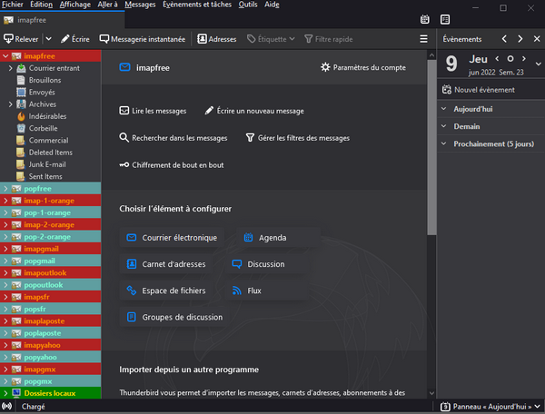This screenshot has height=414, width=545.
Task: Open the Outils menu
Action: (248, 5)
